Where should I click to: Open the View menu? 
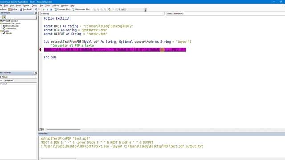pos(12,6)
